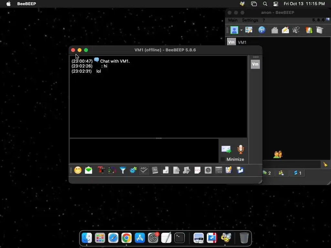Click the BeeBEEP bee icon in the menu bar

coord(242,4)
